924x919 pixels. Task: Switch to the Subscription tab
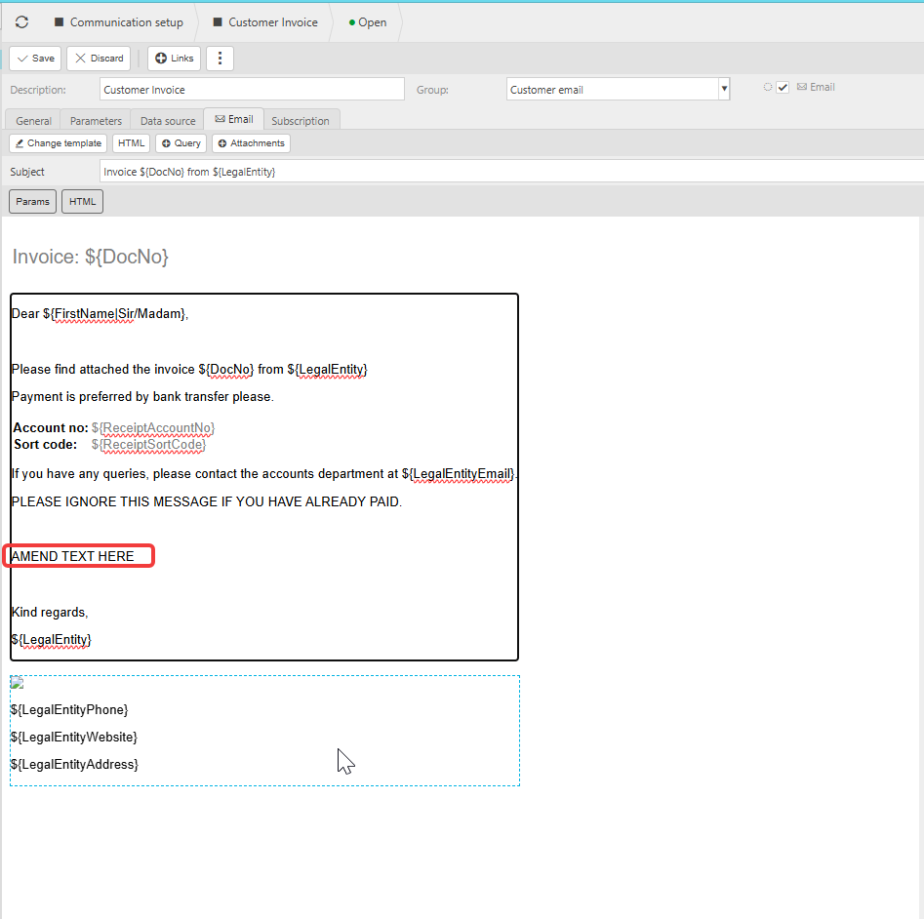tap(301, 121)
